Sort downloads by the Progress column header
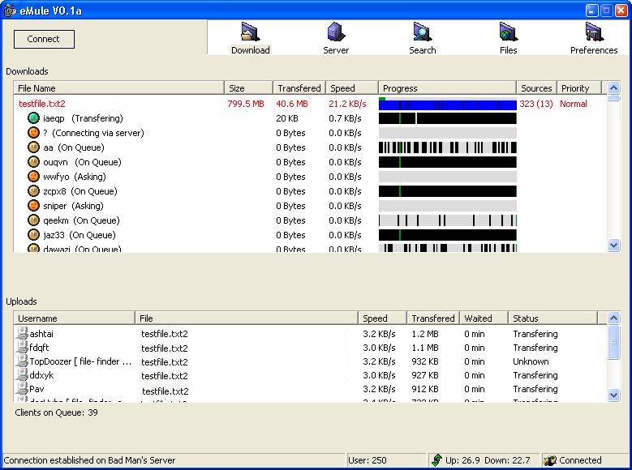632x470 pixels. [x=447, y=88]
